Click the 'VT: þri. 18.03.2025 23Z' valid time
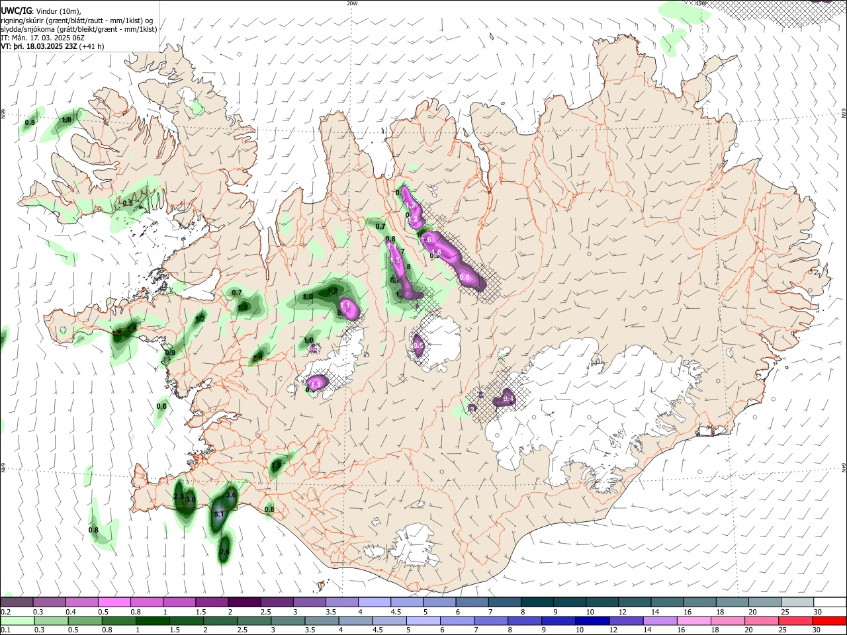The height and width of the screenshot is (635, 847). point(39,46)
